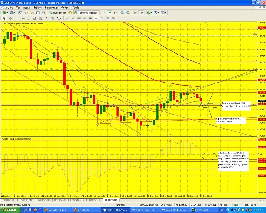Click the Nueva orden button

pyautogui.click(x=58, y=13)
